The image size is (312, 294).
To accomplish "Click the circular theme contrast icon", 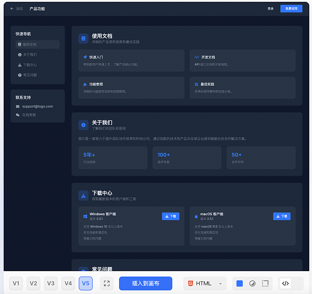I will [252, 283].
